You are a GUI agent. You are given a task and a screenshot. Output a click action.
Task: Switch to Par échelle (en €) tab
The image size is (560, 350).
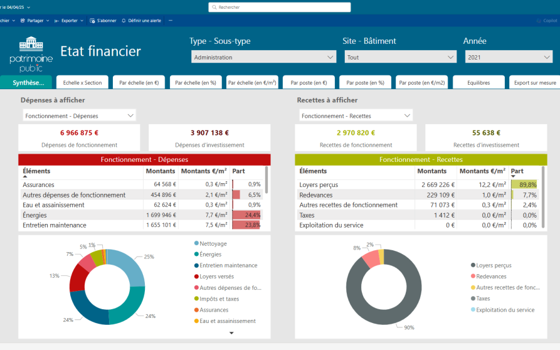click(139, 83)
